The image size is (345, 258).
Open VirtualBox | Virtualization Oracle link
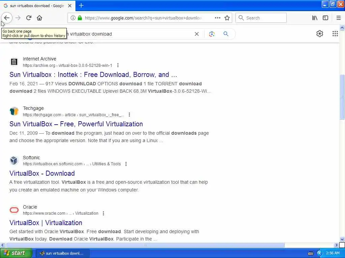46,223
